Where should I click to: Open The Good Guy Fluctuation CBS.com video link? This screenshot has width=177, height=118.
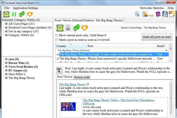point(119,102)
